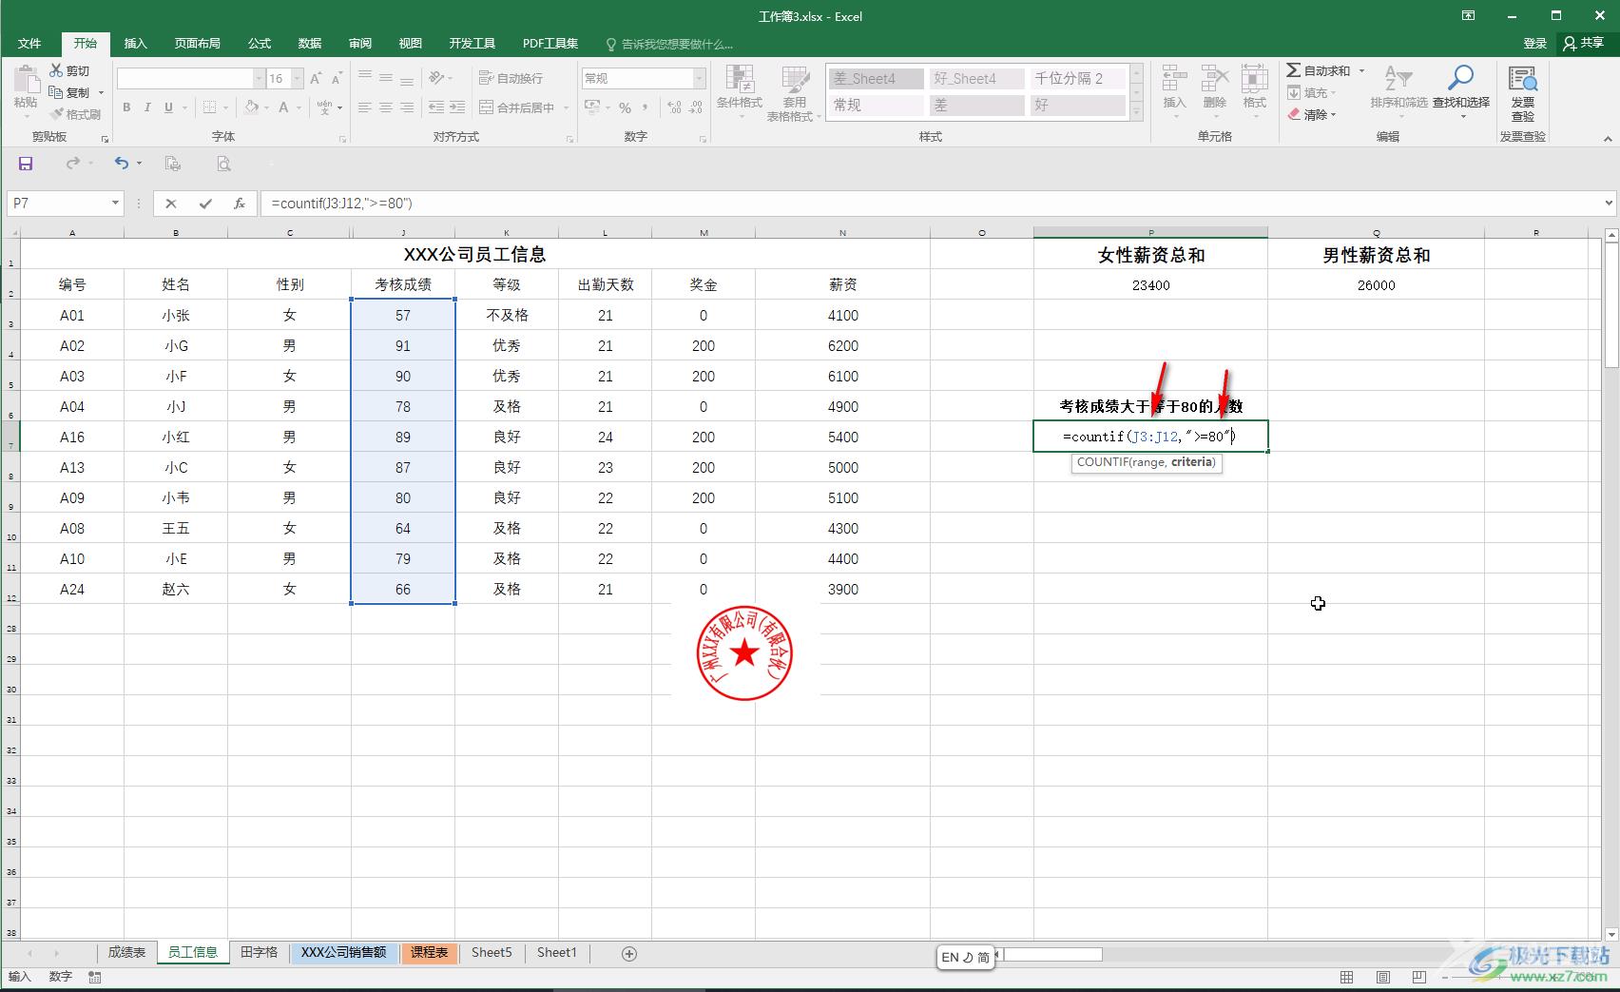Click the invoice verification icon
This screenshot has width=1620, height=992.
coord(1522,80)
